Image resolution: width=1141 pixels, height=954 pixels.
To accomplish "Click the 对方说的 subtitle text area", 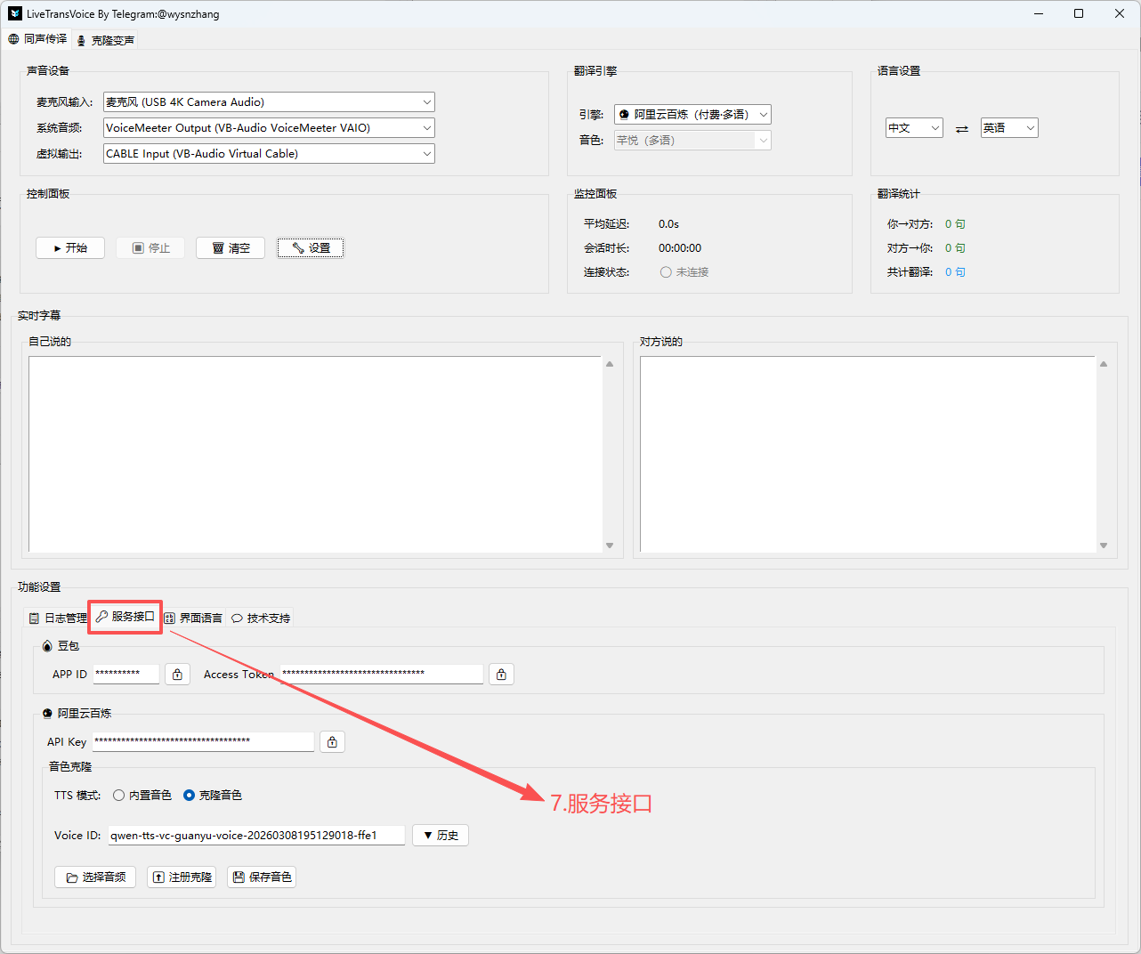I will [x=868, y=454].
